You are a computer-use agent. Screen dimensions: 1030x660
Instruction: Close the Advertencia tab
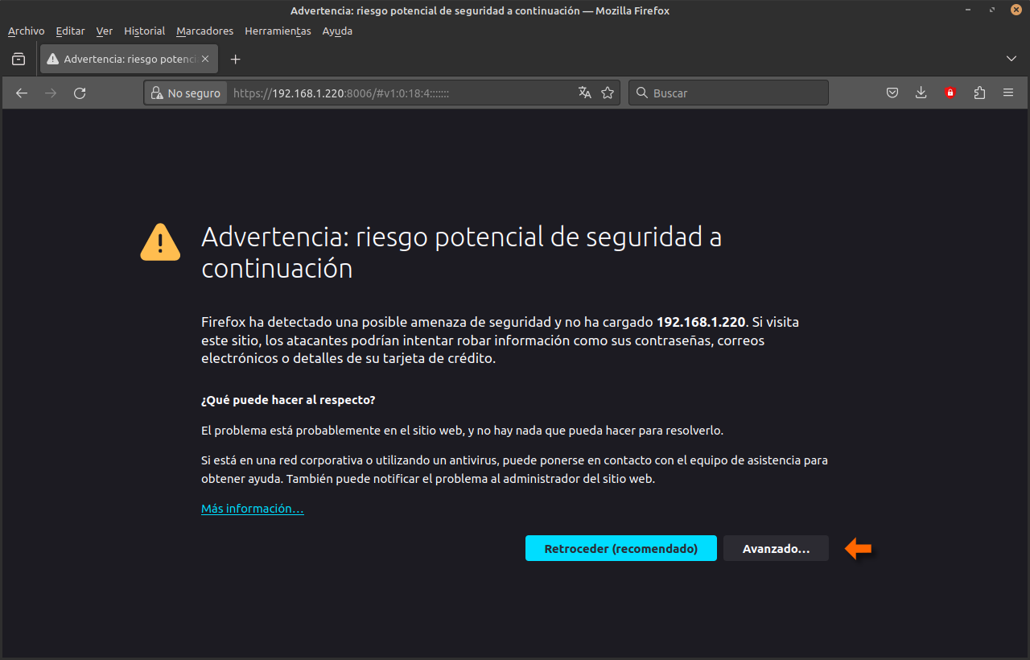[205, 60]
